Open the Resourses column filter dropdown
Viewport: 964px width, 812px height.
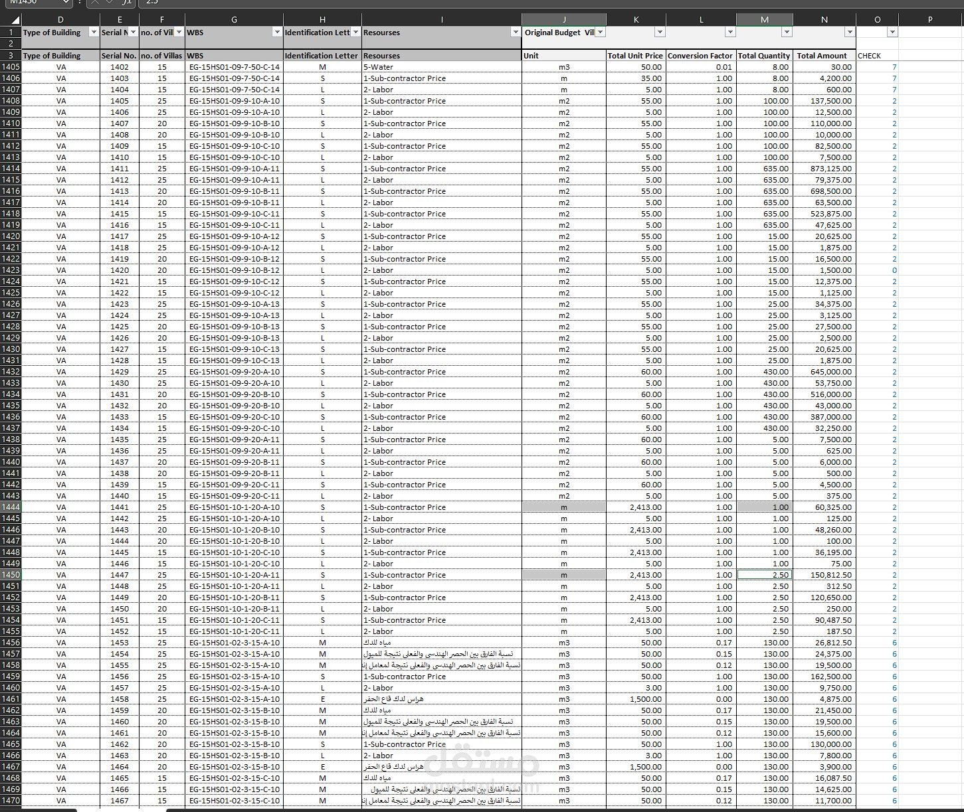tap(515, 33)
